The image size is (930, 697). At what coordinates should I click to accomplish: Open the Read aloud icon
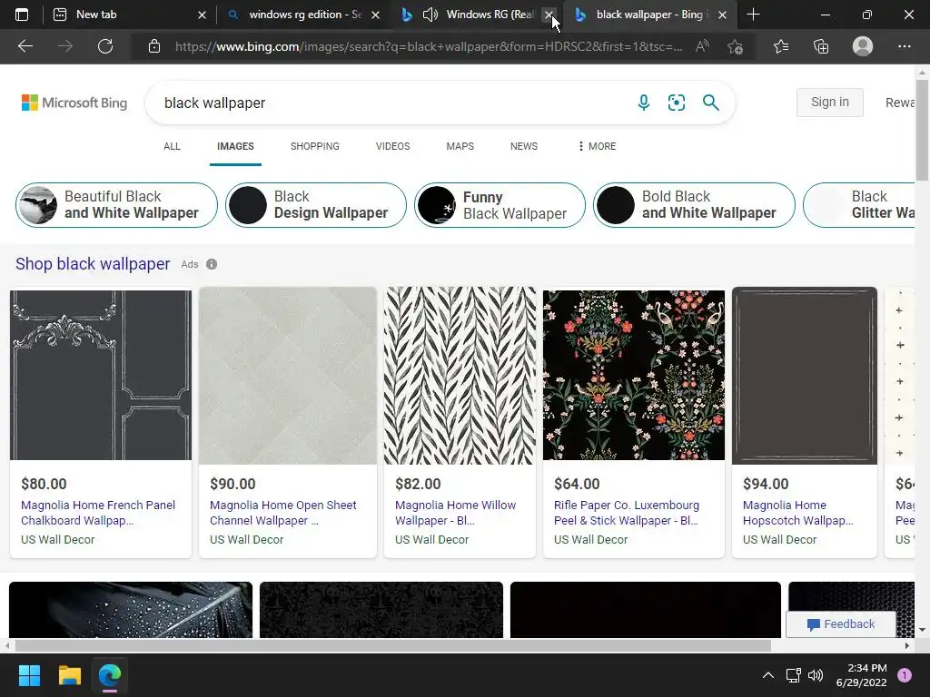click(x=702, y=46)
